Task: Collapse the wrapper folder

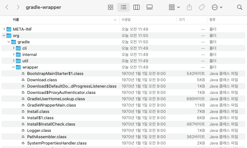Action: click(x=14, y=67)
